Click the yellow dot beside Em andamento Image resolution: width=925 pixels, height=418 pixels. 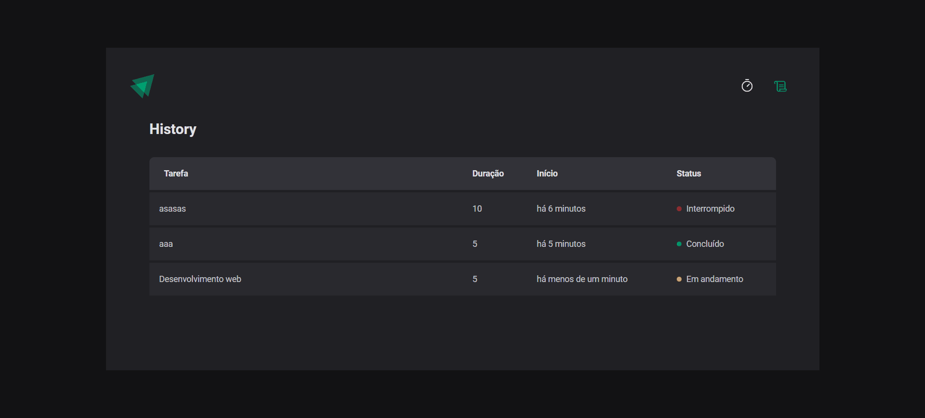pyautogui.click(x=679, y=279)
